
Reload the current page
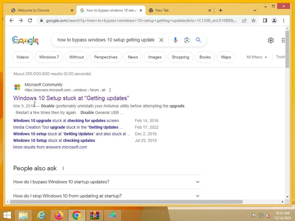pyautogui.click(x=30, y=20)
